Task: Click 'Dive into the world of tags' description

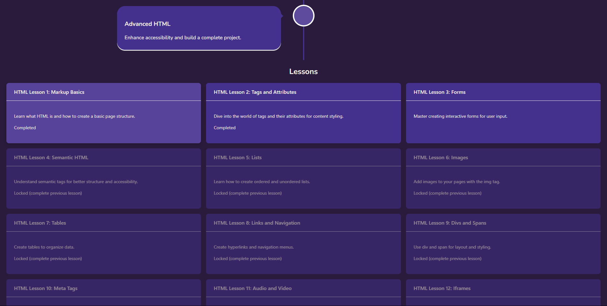Action: click(x=278, y=116)
